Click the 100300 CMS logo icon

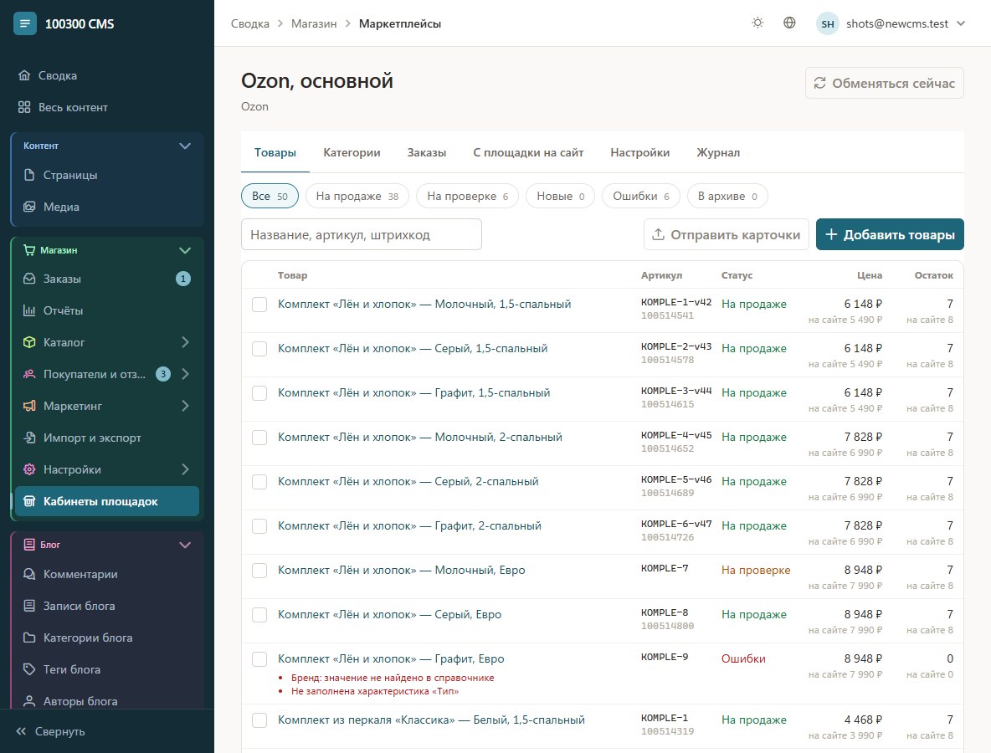click(x=24, y=24)
